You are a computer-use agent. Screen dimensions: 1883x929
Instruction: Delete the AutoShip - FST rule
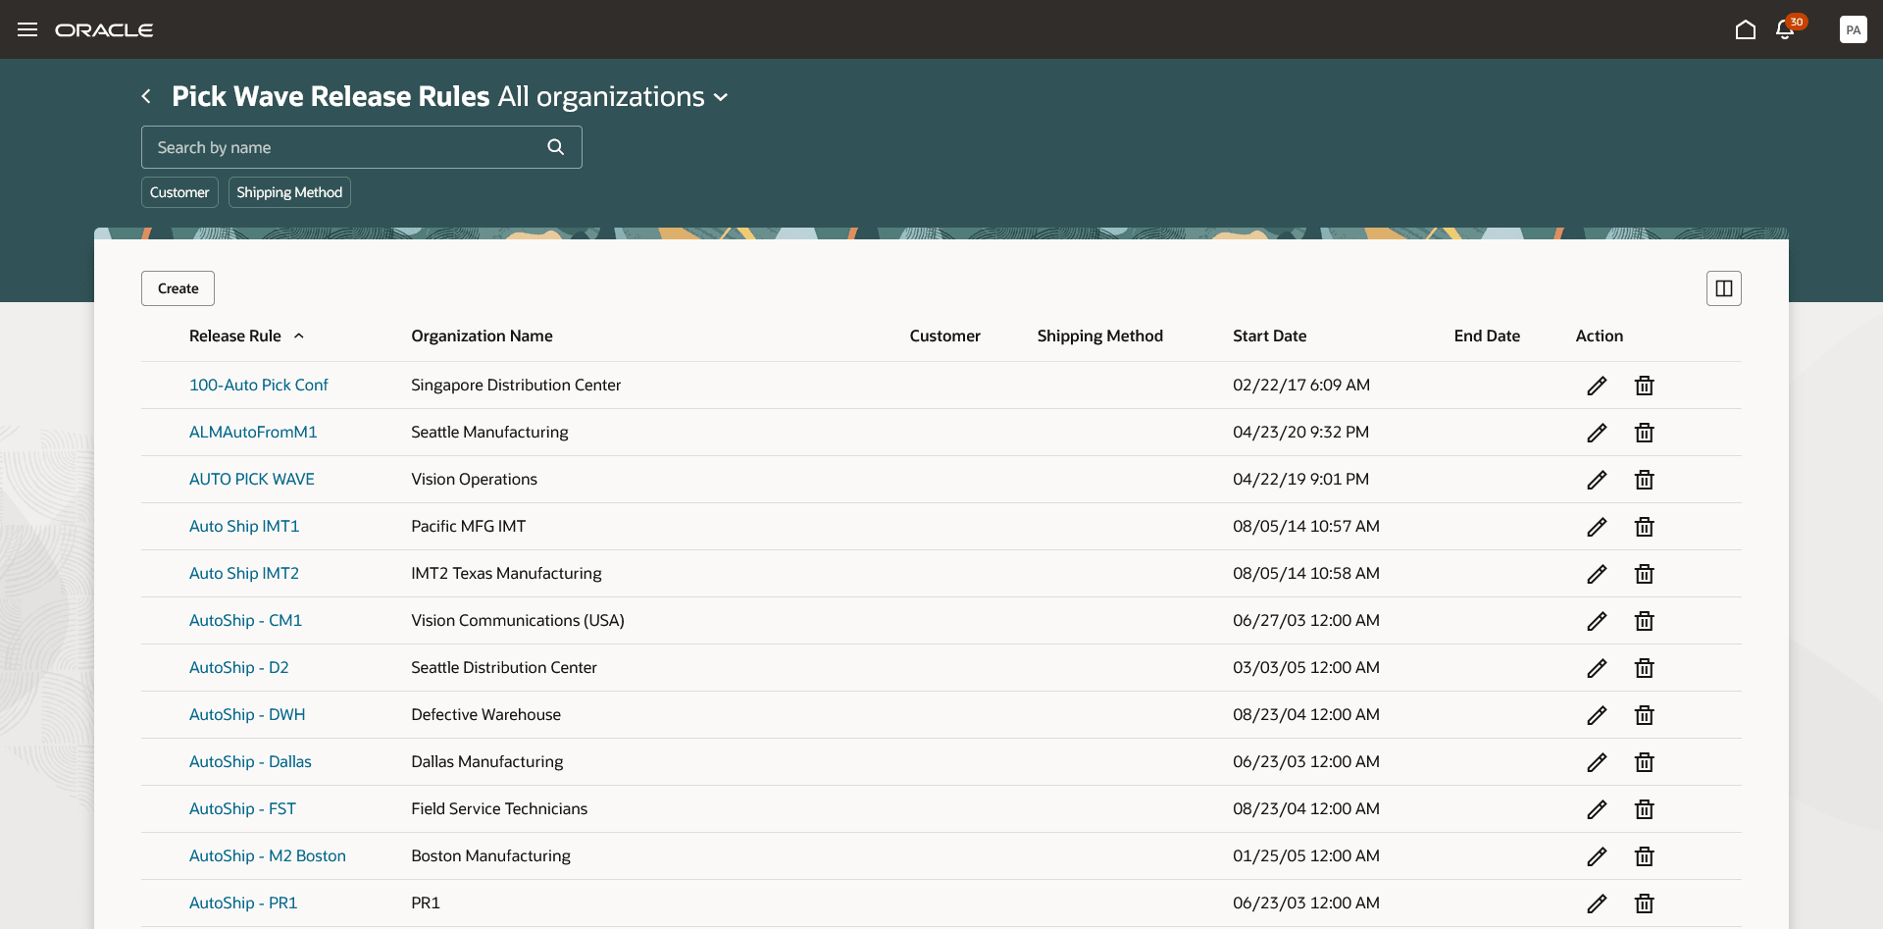pos(1644,809)
